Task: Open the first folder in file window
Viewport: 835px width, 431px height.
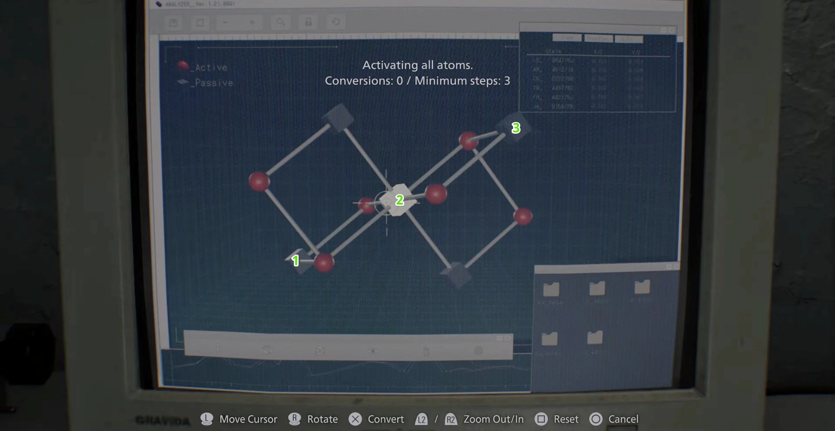Action: (x=551, y=289)
